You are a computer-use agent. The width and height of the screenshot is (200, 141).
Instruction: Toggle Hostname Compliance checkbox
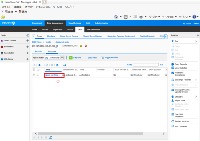pos(173,73)
